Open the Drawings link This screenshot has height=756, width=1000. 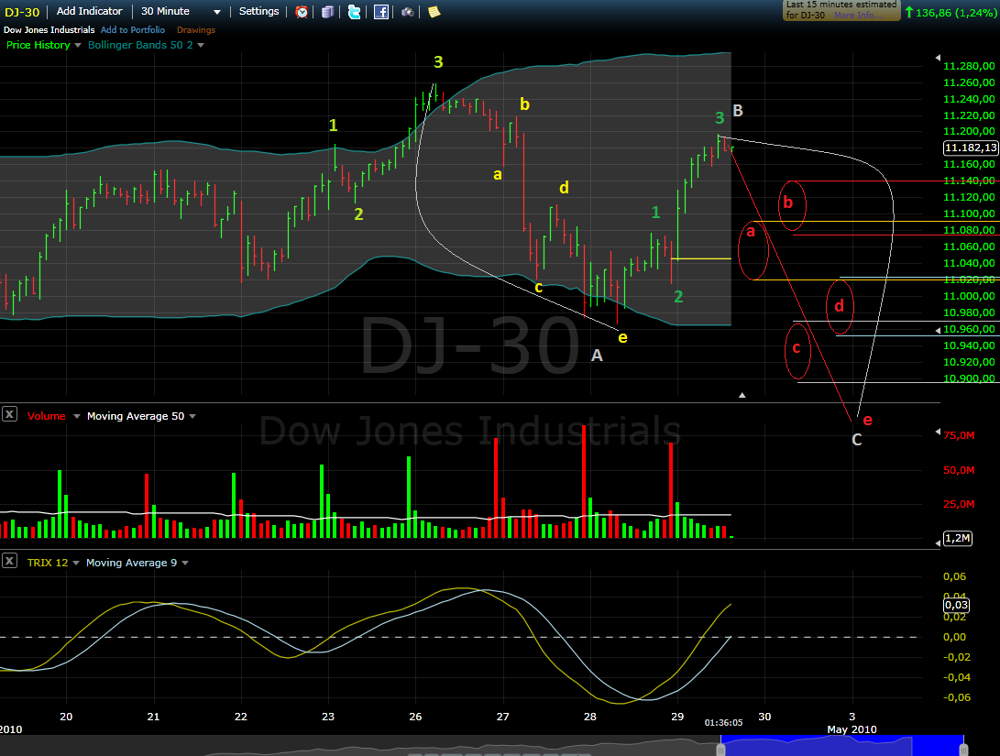click(196, 30)
